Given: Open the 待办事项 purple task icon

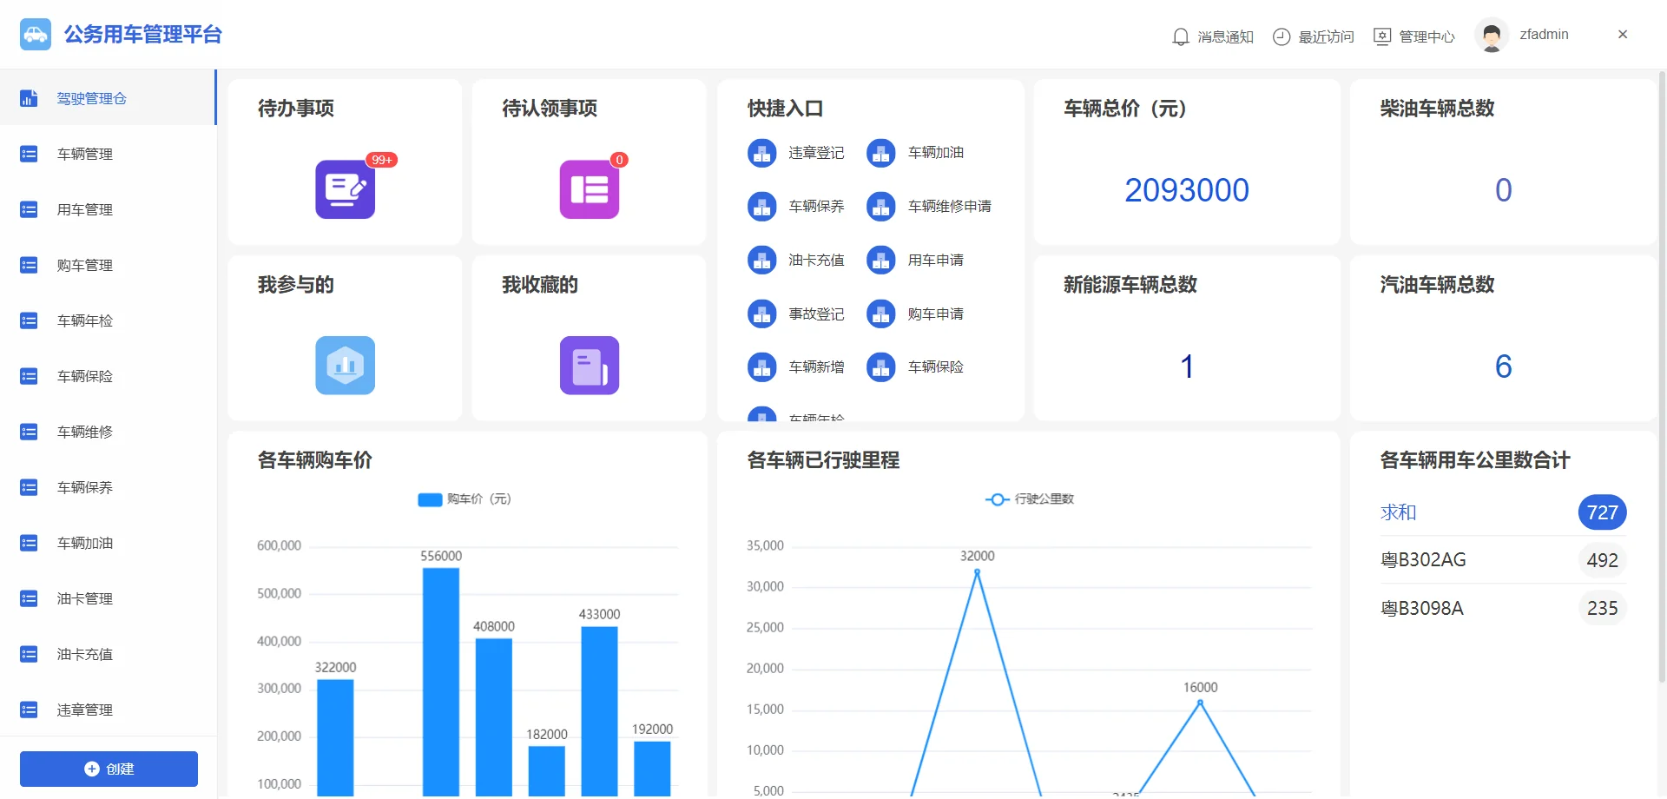Looking at the screenshot, I should 345,189.
